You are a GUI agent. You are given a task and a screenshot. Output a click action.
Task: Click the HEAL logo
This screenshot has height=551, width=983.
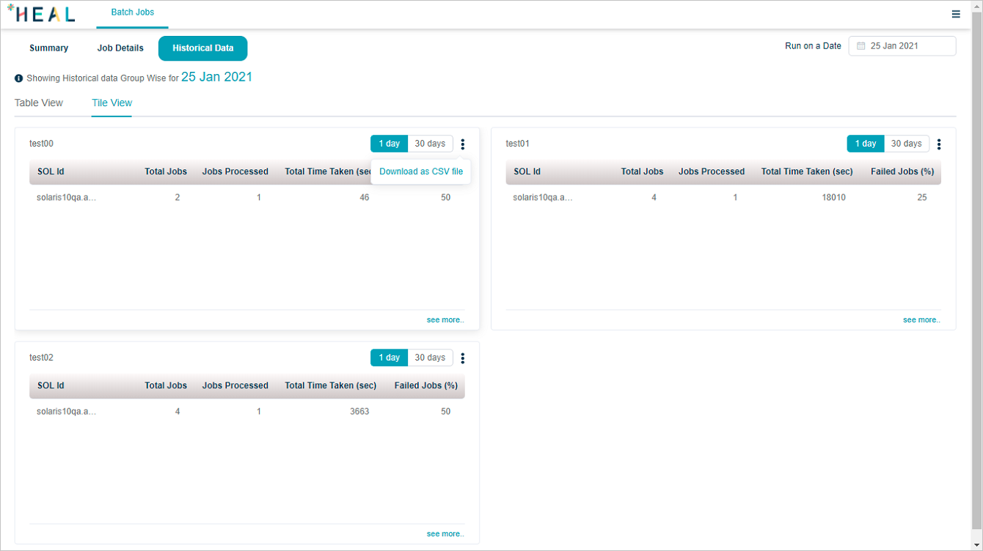pos(40,14)
